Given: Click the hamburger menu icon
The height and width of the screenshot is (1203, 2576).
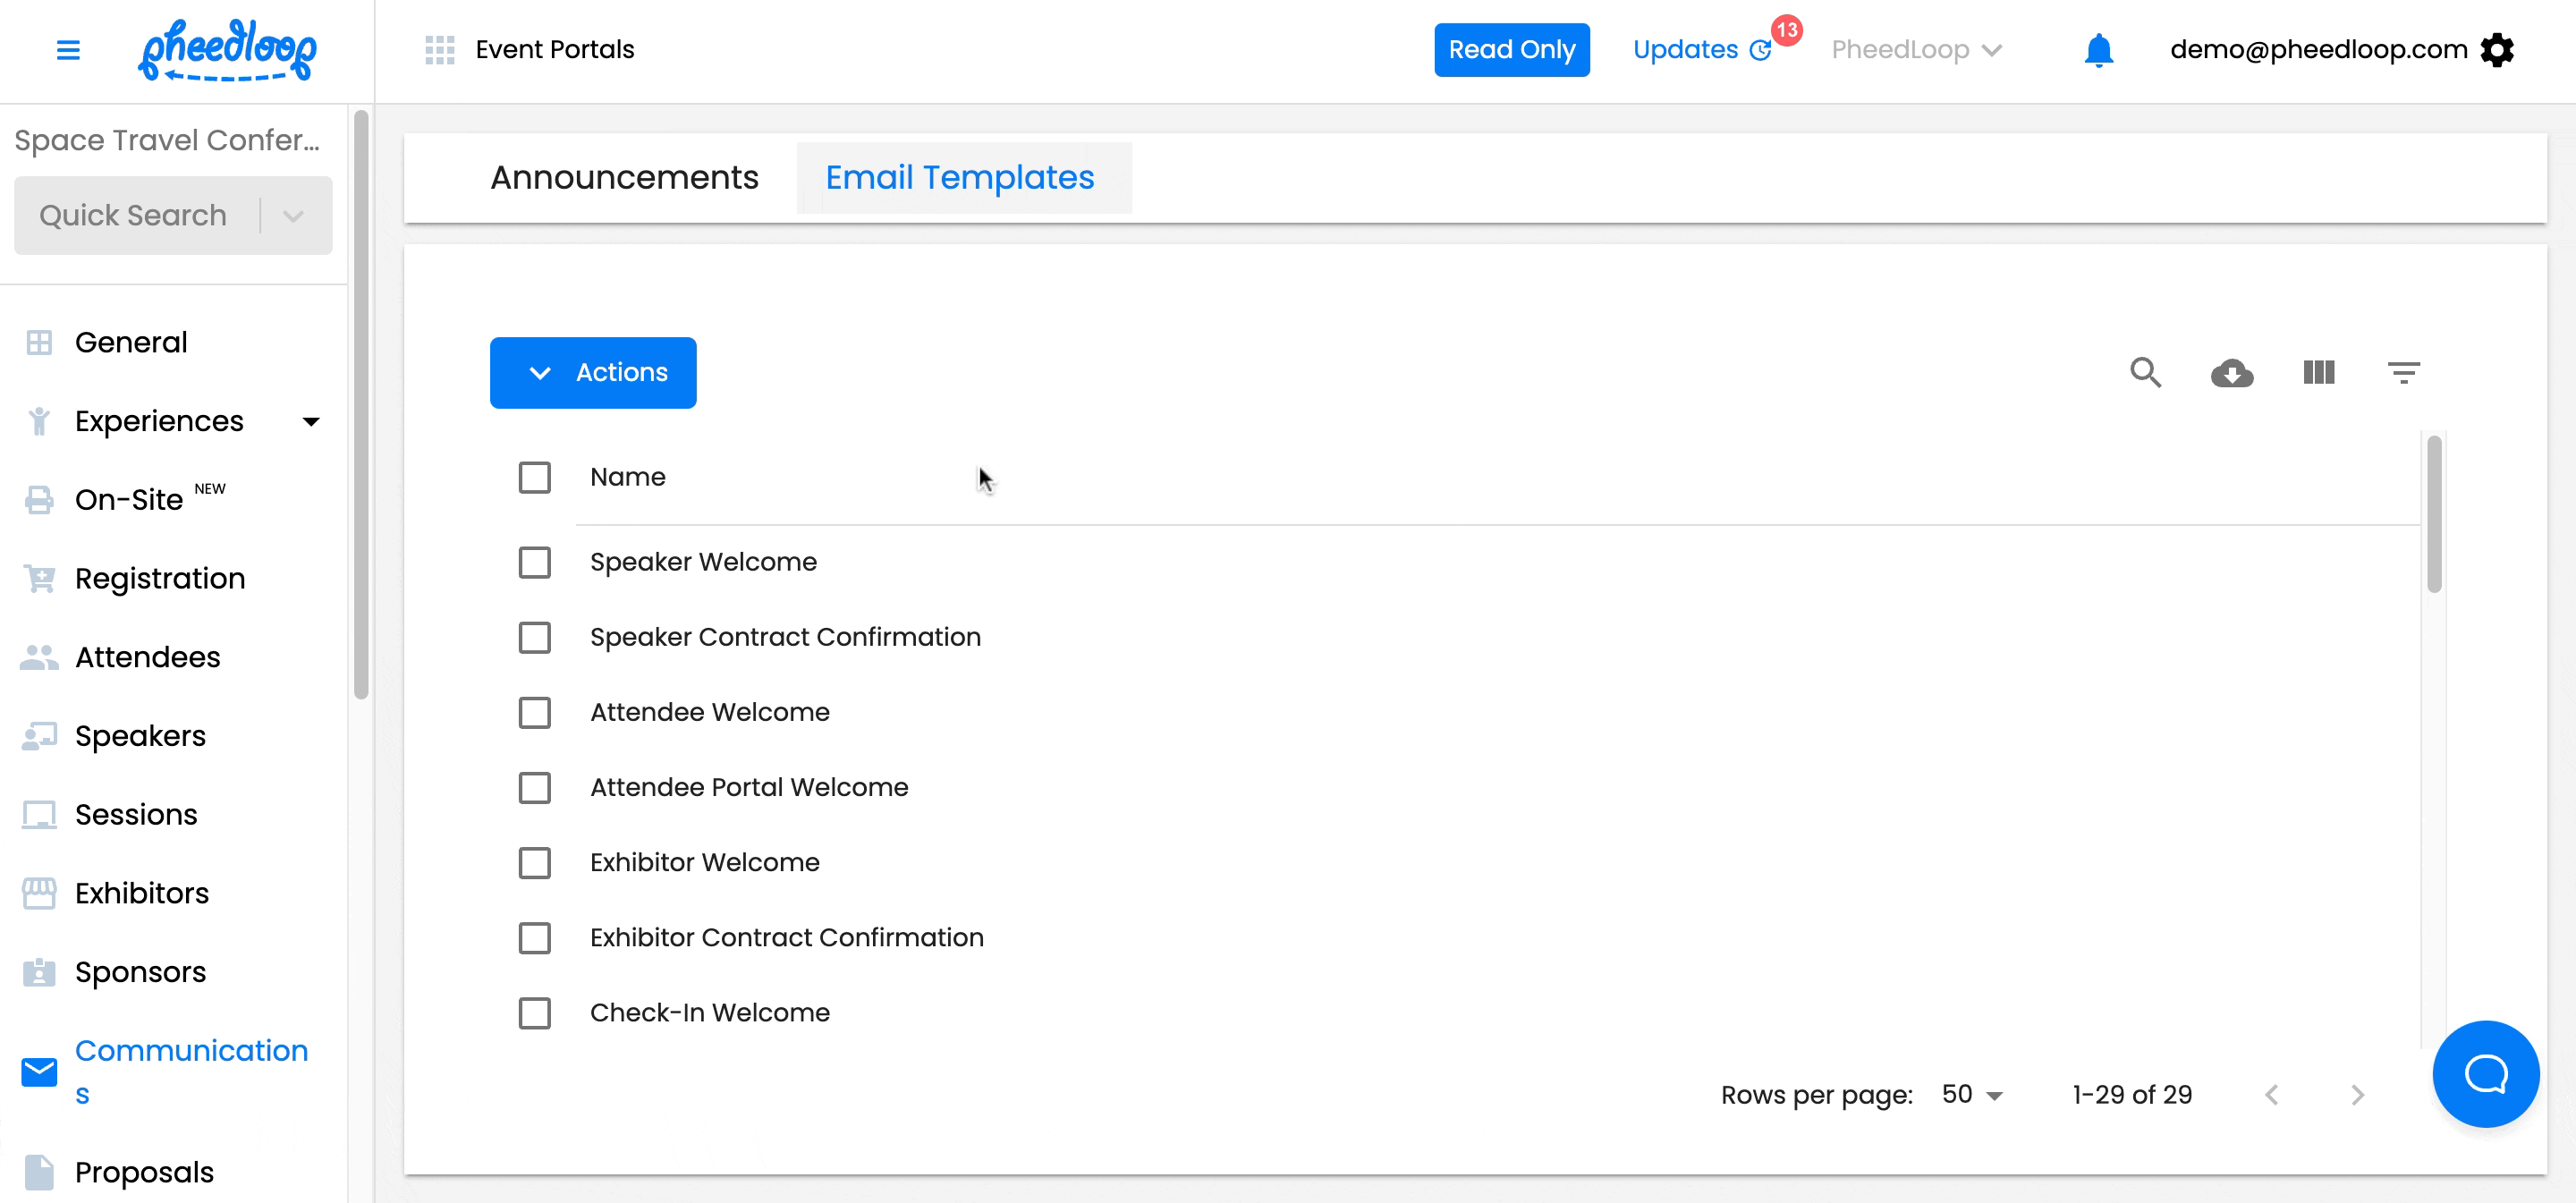Looking at the screenshot, I should click(68, 50).
